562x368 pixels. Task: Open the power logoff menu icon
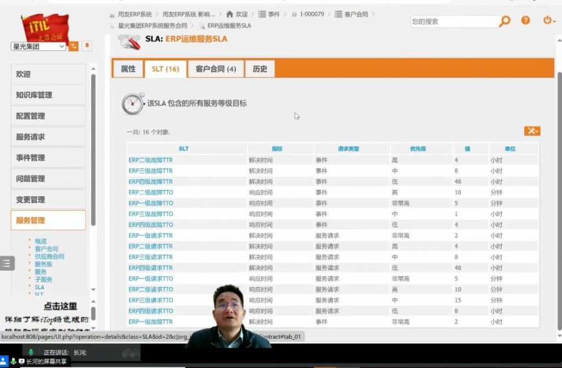(549, 20)
